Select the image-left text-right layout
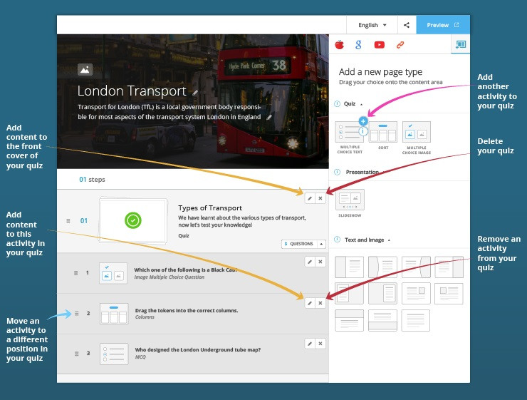This screenshot has width=527, height=400. coord(350,267)
